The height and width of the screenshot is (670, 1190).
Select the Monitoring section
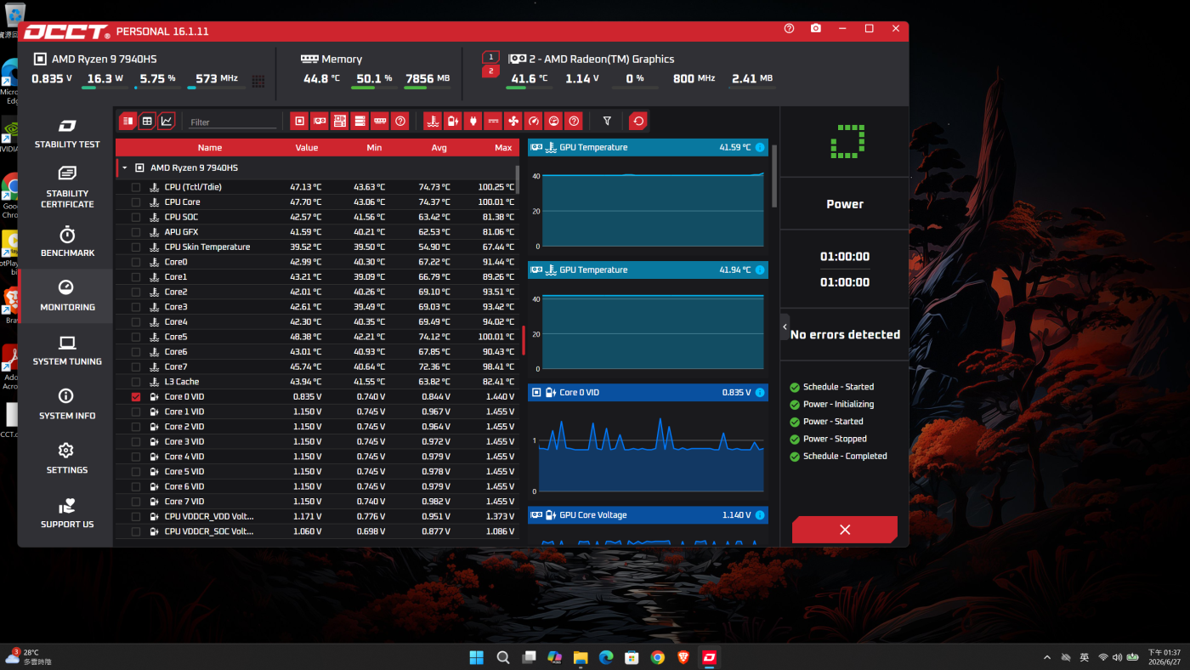(x=67, y=296)
